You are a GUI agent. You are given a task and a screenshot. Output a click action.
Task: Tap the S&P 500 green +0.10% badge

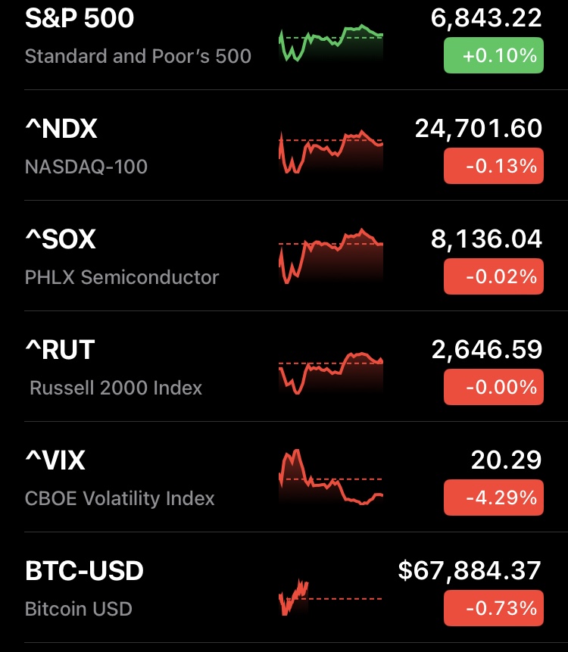tap(493, 55)
